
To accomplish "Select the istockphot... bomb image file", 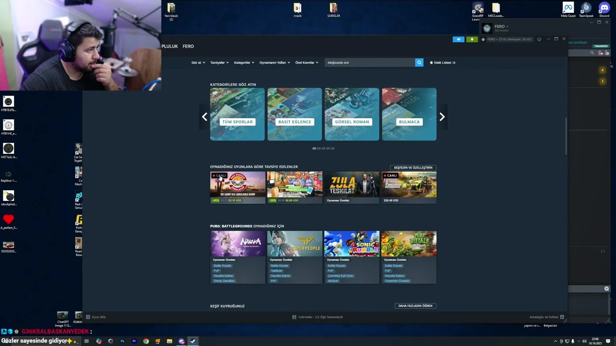I will click(8, 198).
